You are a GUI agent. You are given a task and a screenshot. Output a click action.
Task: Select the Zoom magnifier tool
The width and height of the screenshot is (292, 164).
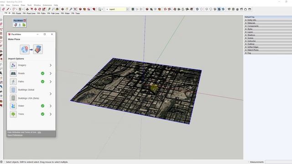(x=71, y=9)
